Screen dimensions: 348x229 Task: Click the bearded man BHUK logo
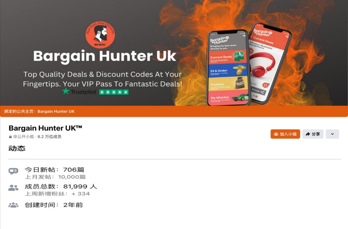coord(100,35)
